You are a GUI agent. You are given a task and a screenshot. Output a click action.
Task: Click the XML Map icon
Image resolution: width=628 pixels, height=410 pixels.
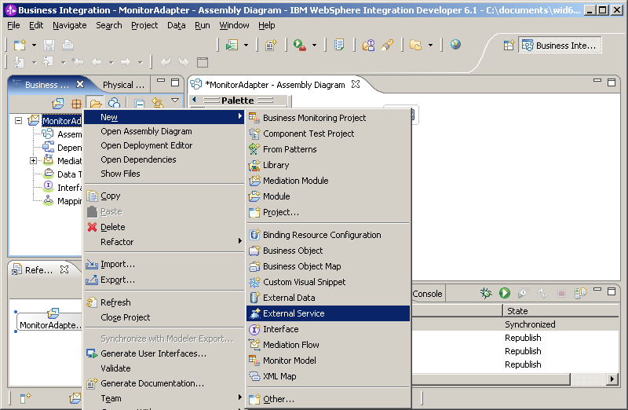click(254, 376)
